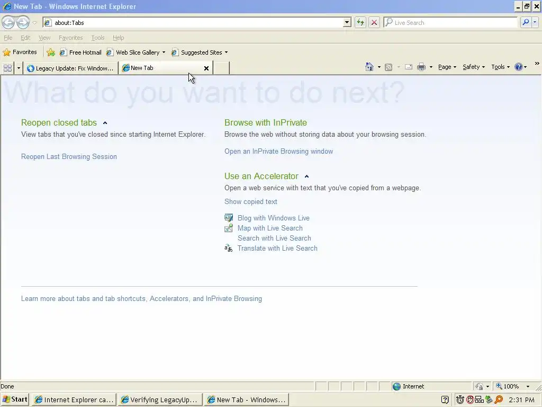
Task: Refresh the page with the green arrows button
Action: coord(360,22)
